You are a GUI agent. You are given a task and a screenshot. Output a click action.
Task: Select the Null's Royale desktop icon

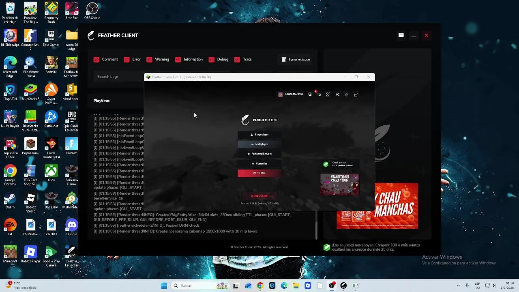pyautogui.click(x=10, y=119)
